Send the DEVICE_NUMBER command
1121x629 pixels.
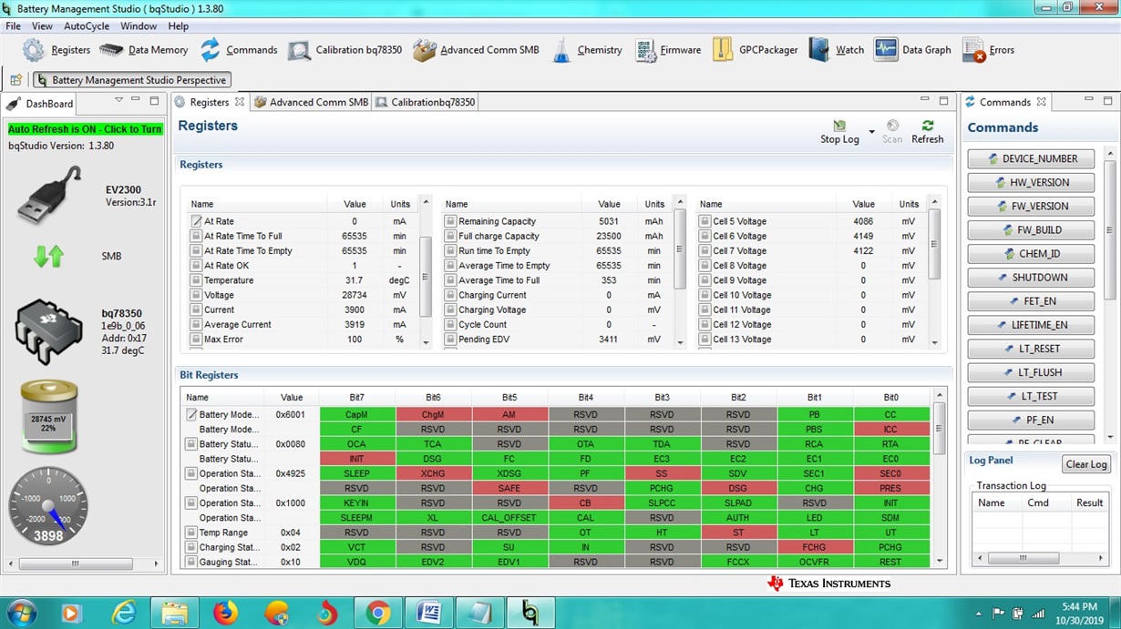1031,158
